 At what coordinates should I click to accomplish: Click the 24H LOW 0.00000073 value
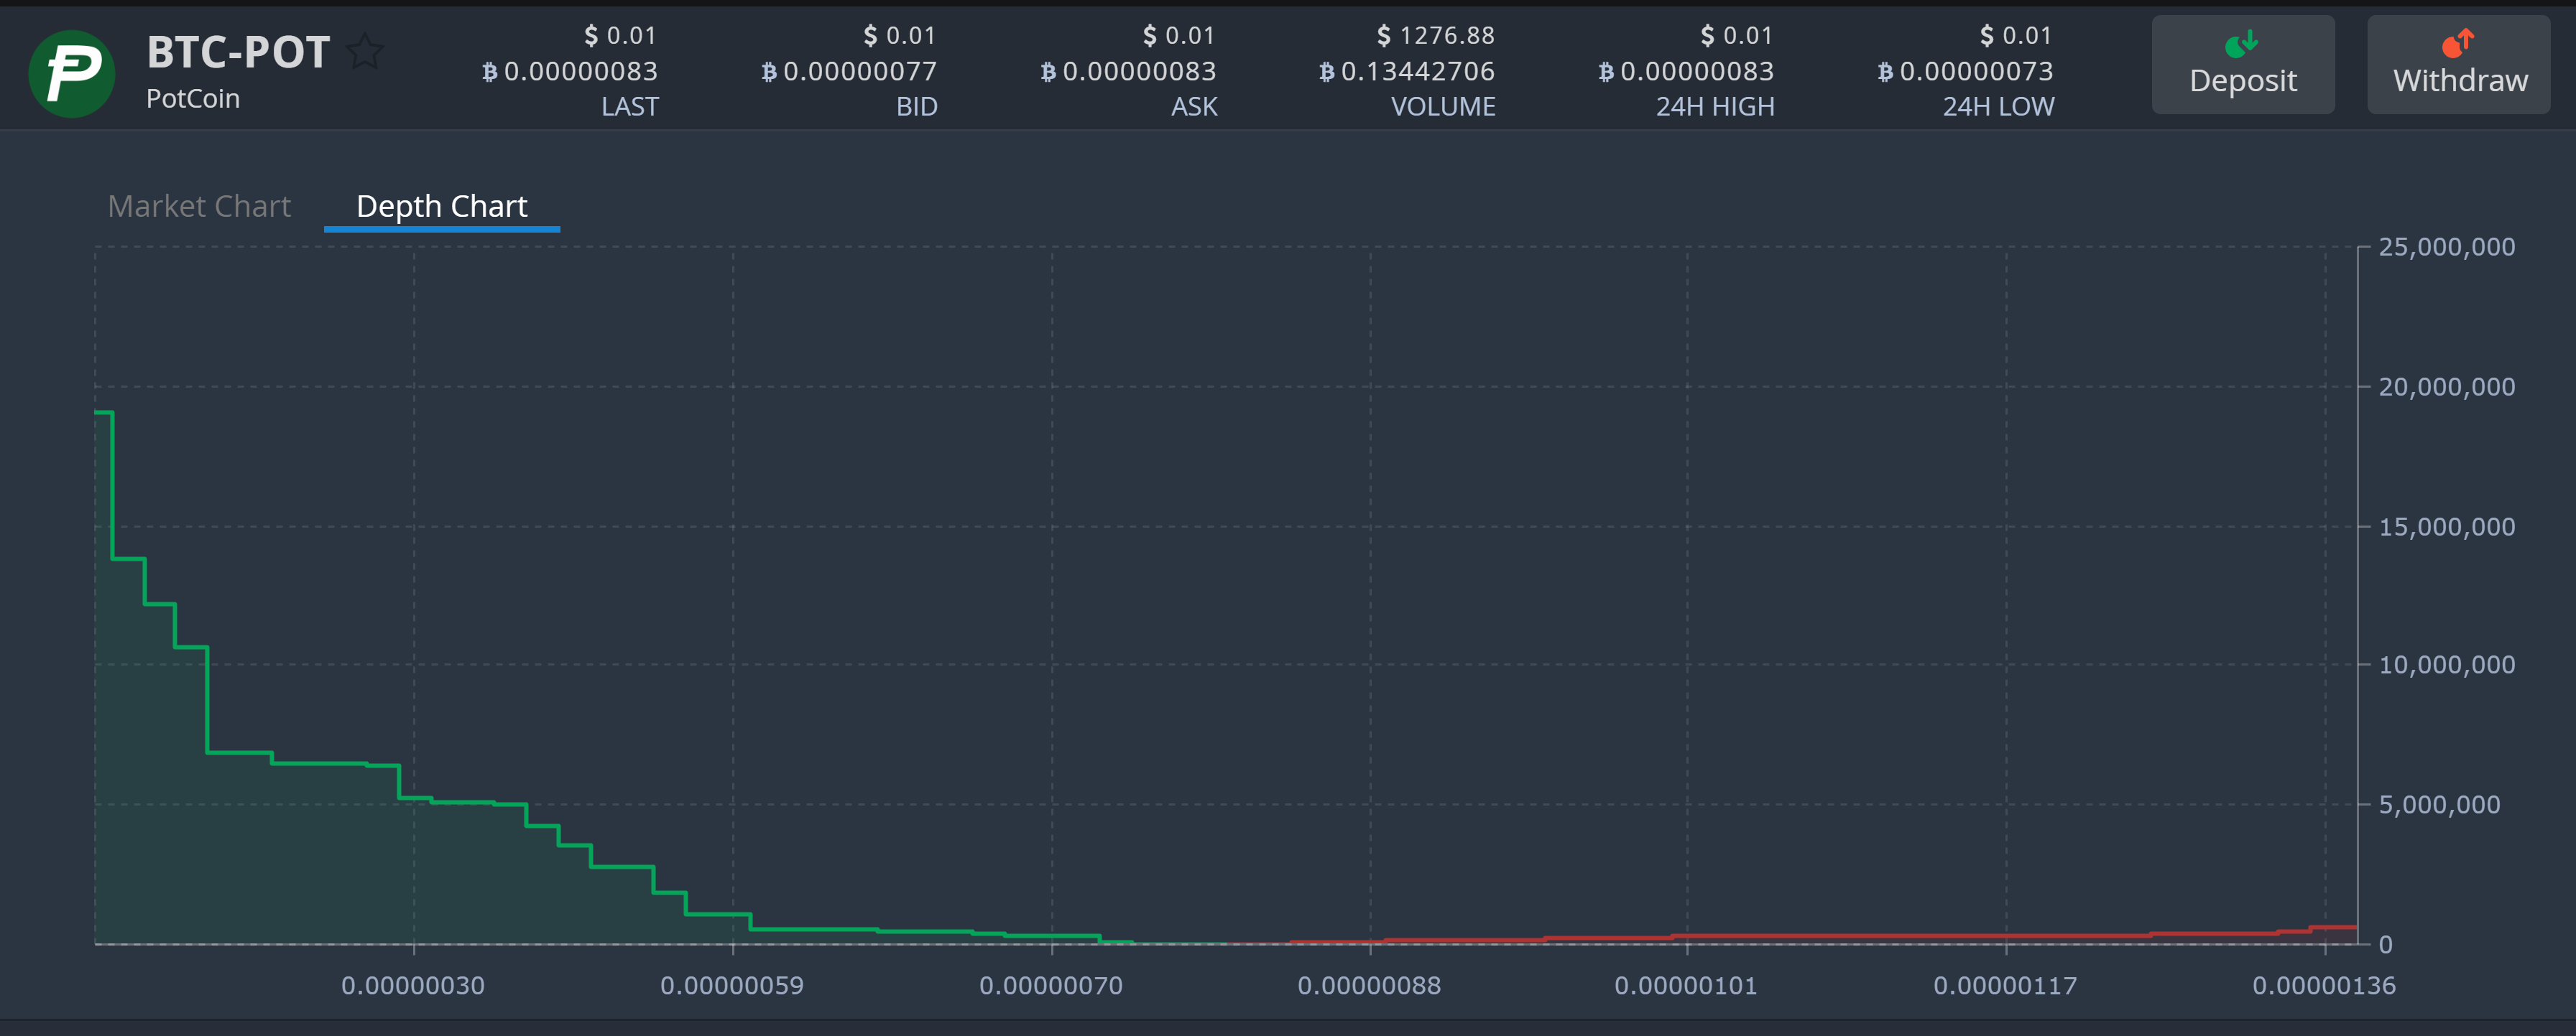pos(1965,71)
